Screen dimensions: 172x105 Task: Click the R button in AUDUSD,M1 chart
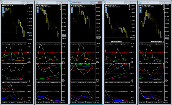[3, 12]
